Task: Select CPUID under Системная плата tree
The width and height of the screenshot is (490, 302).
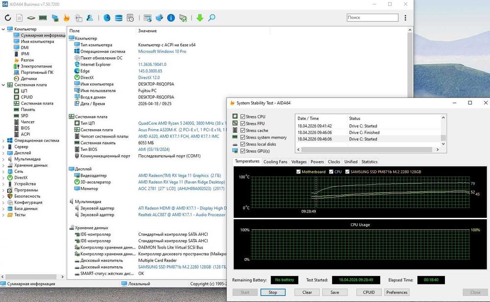Action: 27,97
